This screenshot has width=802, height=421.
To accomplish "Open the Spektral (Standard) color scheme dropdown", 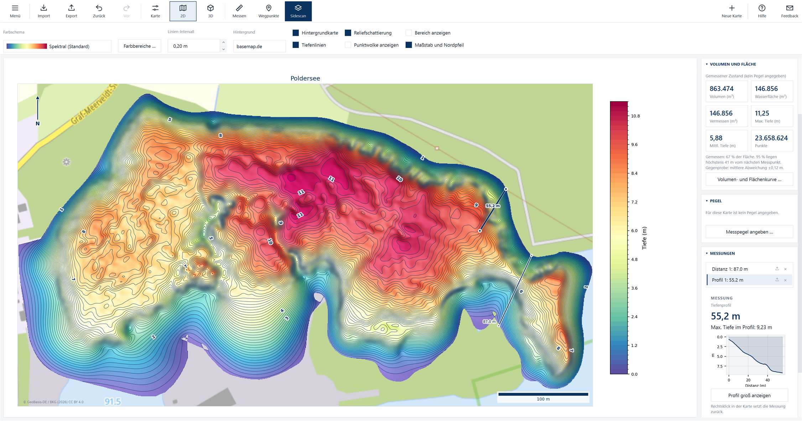I will (x=57, y=46).
